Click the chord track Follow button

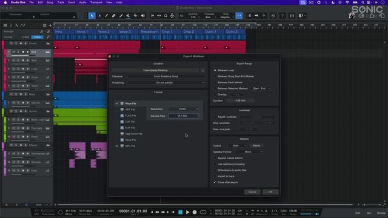pyautogui.click(x=37, y=37)
